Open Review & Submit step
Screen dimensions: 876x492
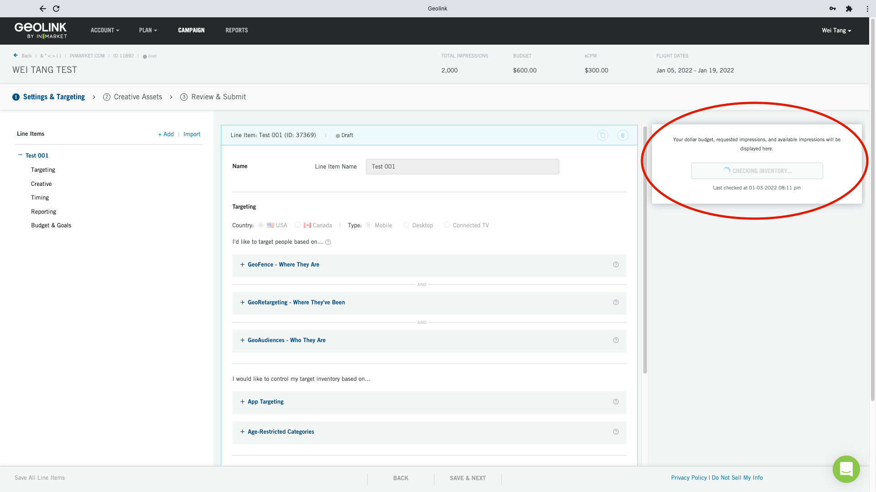(213, 97)
